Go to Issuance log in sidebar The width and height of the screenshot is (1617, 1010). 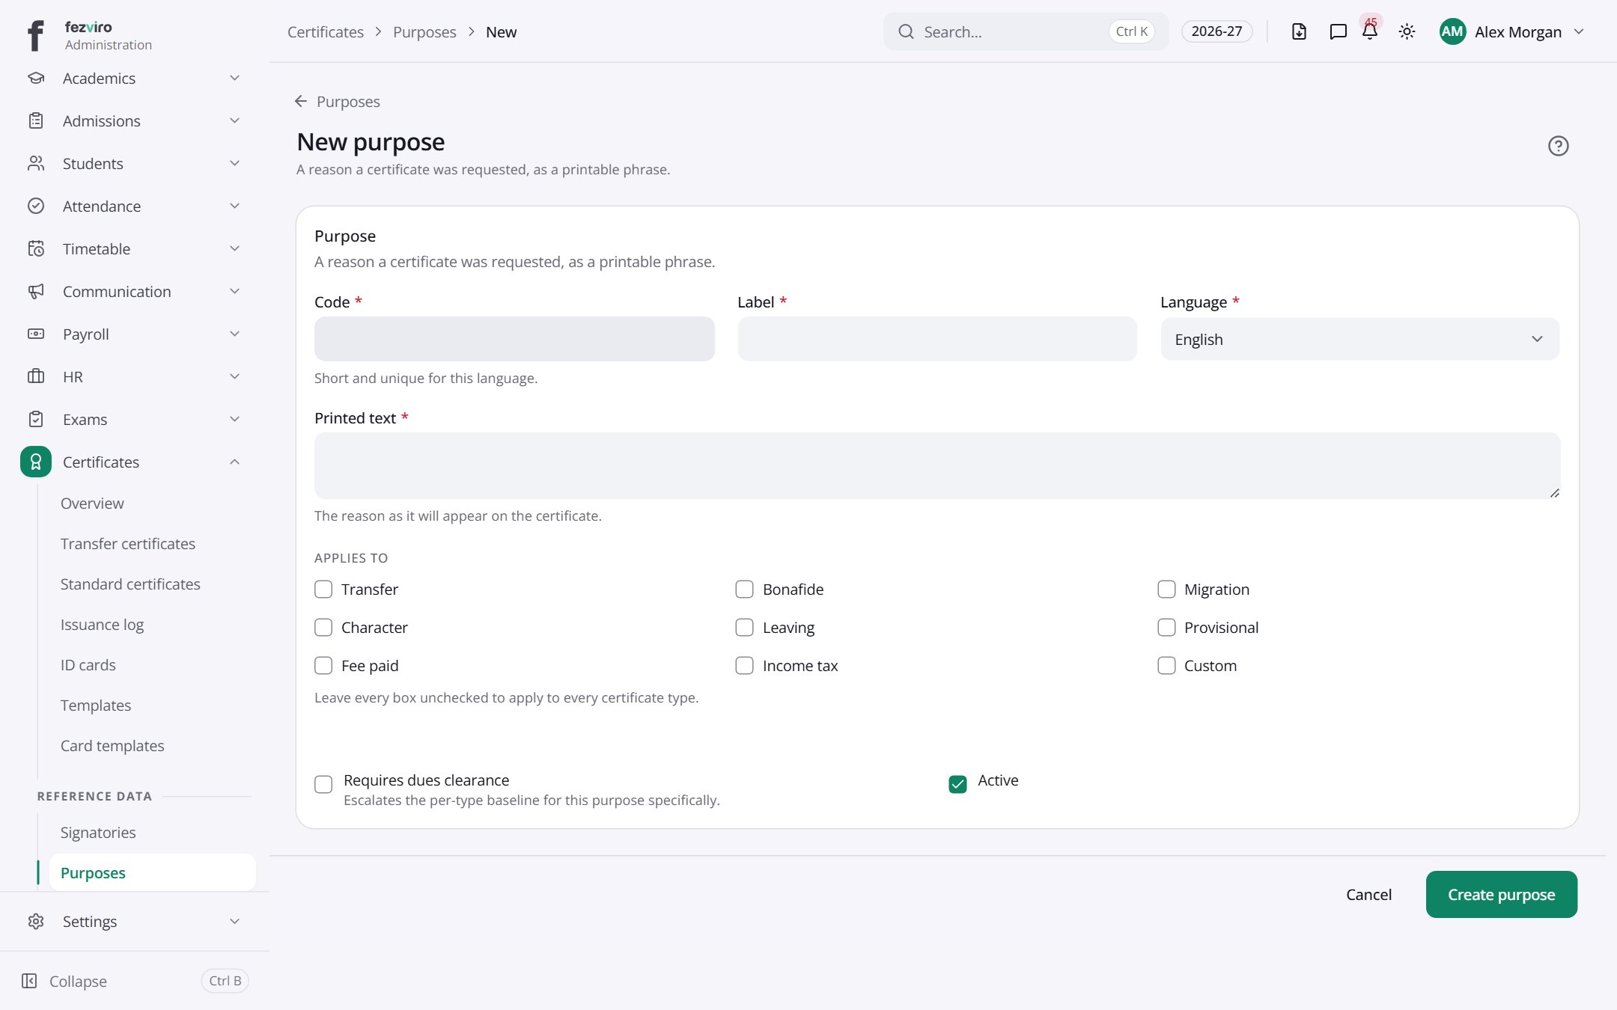pos(102,625)
